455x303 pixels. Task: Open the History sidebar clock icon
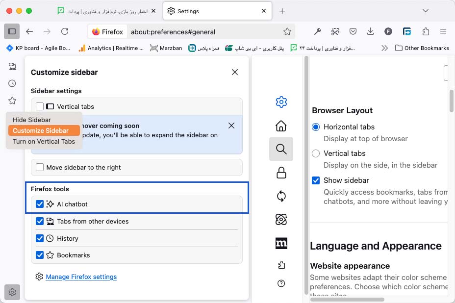click(12, 83)
